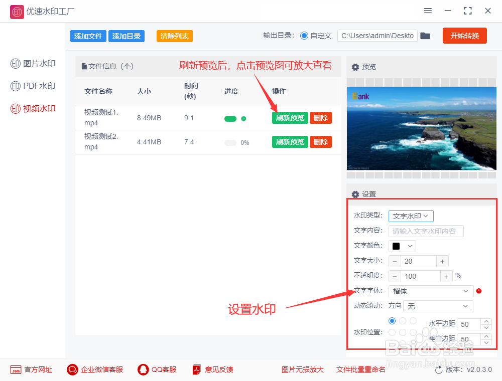This screenshot has height=381, width=502.
Task: Open 图片无损放大 link
Action: [x=303, y=370]
